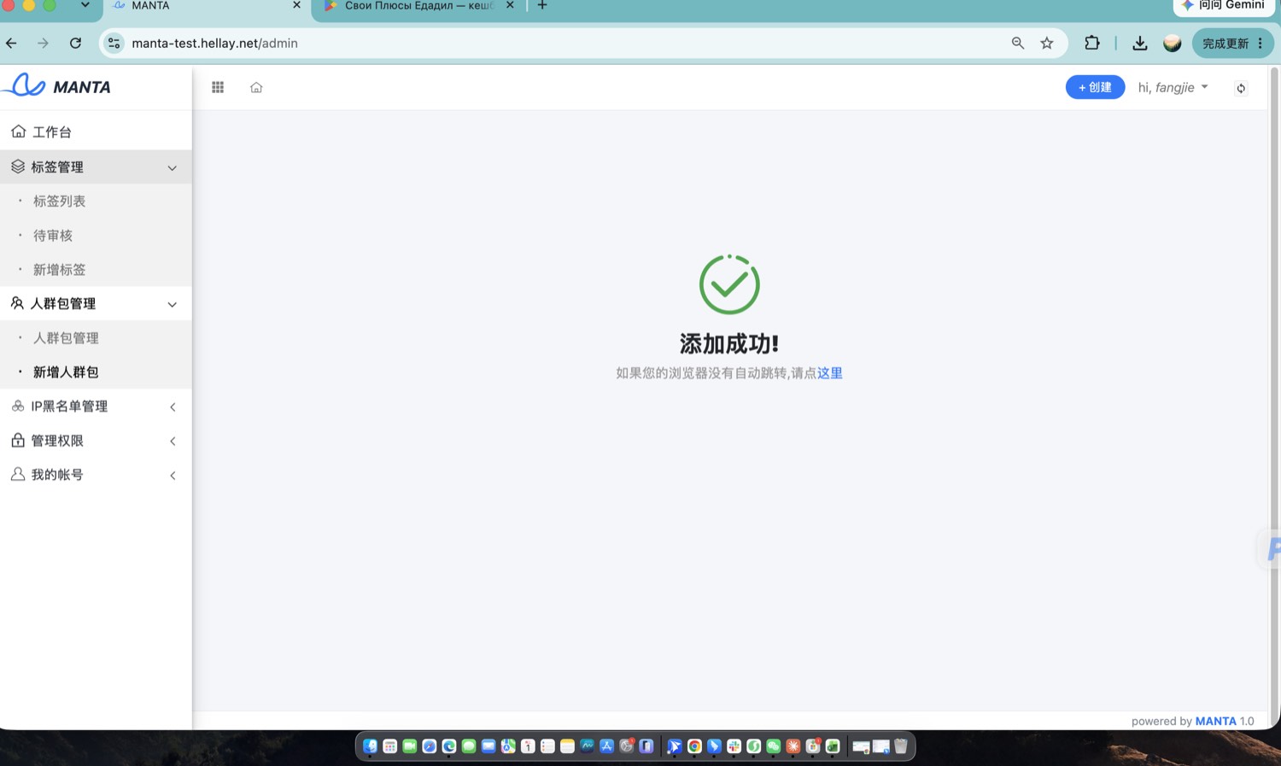Click the 问问 Gemini button

pyautogui.click(x=1224, y=5)
